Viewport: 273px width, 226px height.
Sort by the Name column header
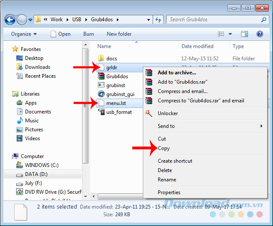[104, 46]
